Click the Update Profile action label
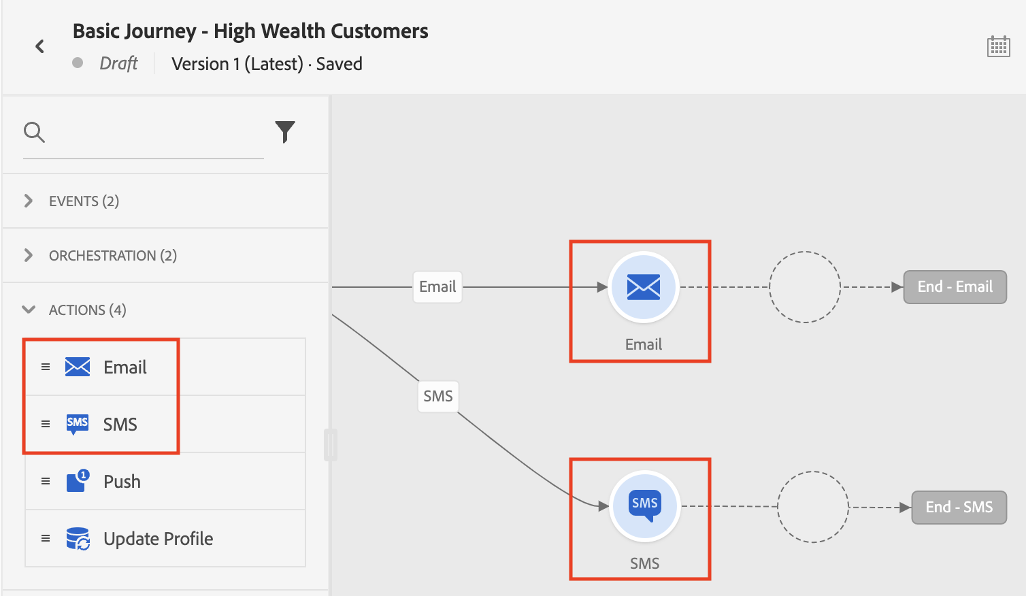This screenshot has width=1026, height=596. click(159, 539)
